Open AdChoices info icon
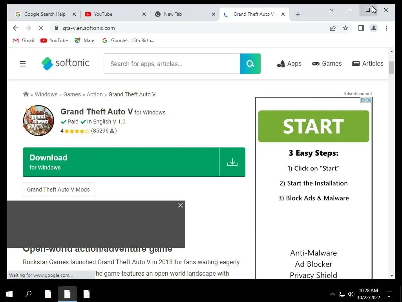The height and width of the screenshot is (302, 402). (x=363, y=100)
